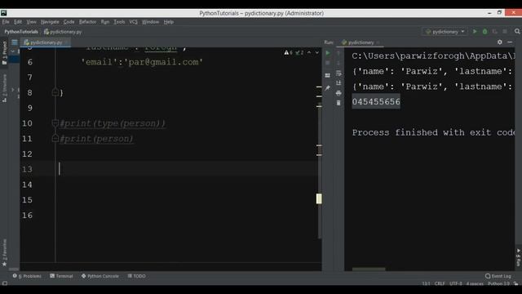
Task: Click pydictionary.py breadcrumb in navigation bar
Action: pos(63,32)
